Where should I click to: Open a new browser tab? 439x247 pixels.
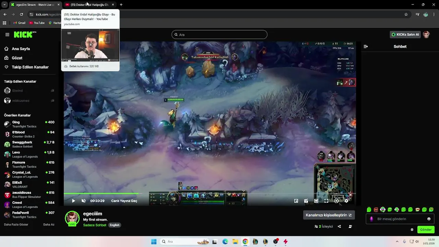click(x=121, y=5)
